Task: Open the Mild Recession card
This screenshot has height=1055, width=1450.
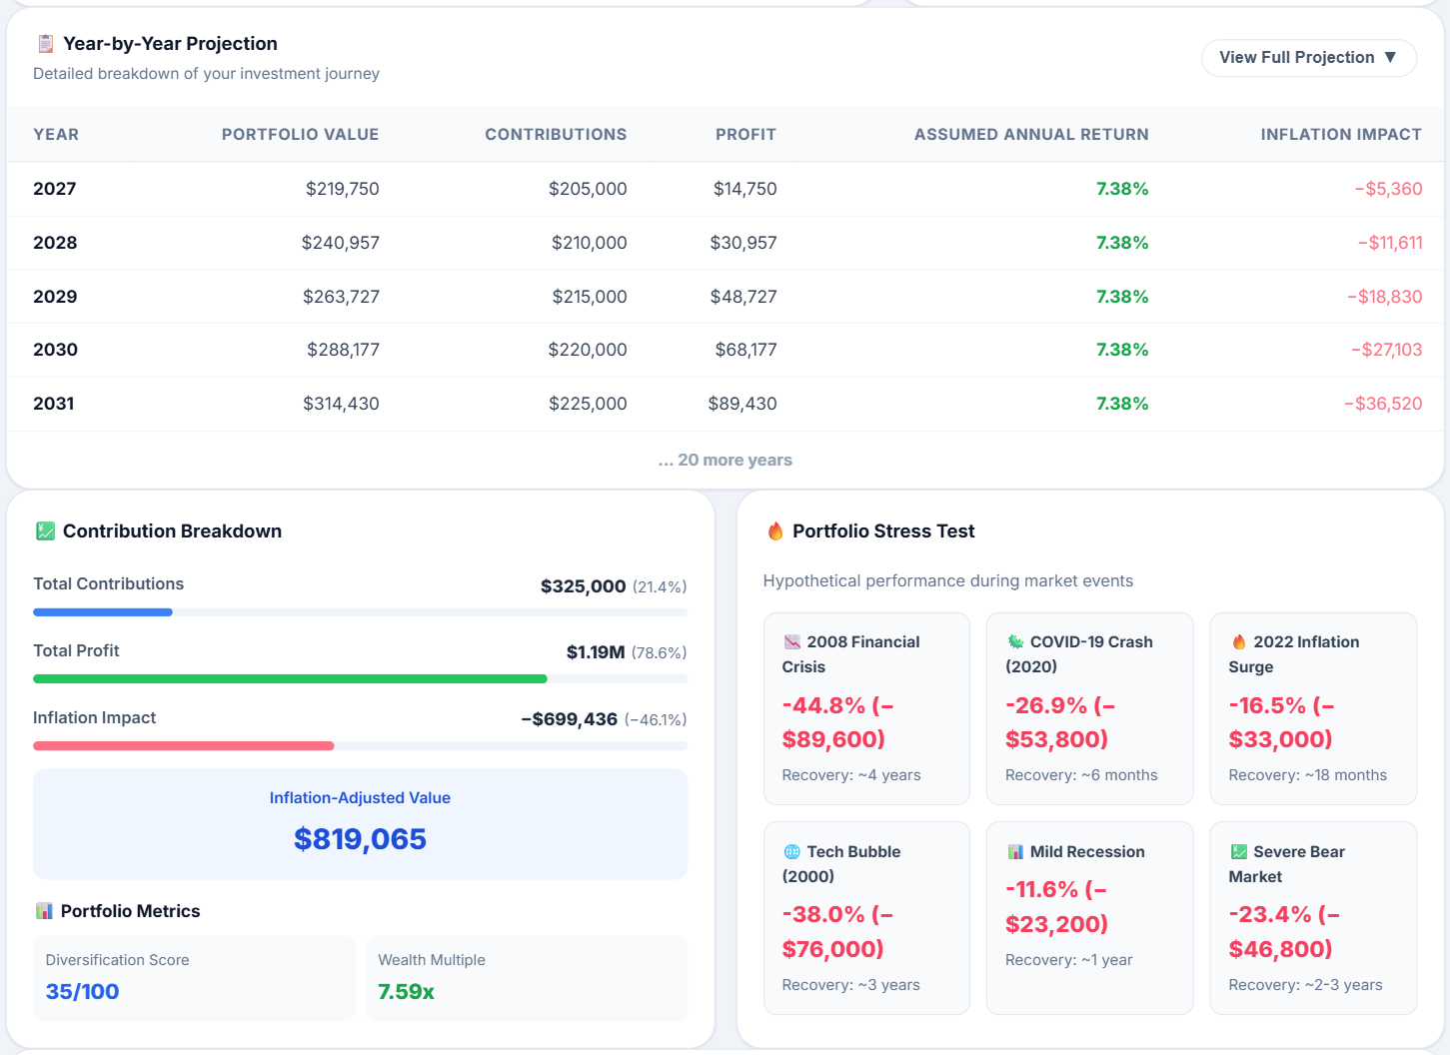Action: (x=1089, y=918)
